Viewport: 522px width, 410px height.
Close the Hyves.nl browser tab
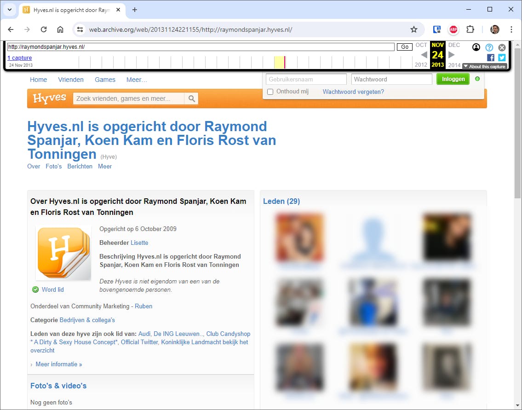(118, 10)
